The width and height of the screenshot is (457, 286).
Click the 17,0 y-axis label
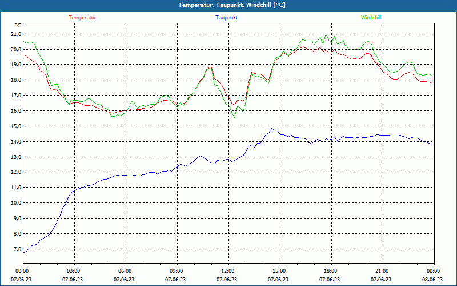[x=16, y=96]
